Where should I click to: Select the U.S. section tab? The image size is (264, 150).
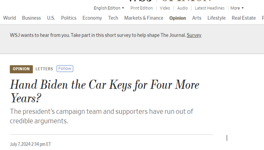click(51, 18)
